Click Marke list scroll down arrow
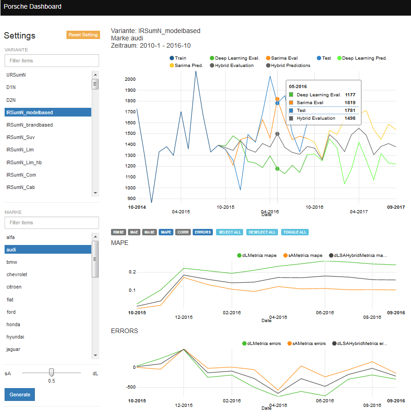 [x=95, y=355]
